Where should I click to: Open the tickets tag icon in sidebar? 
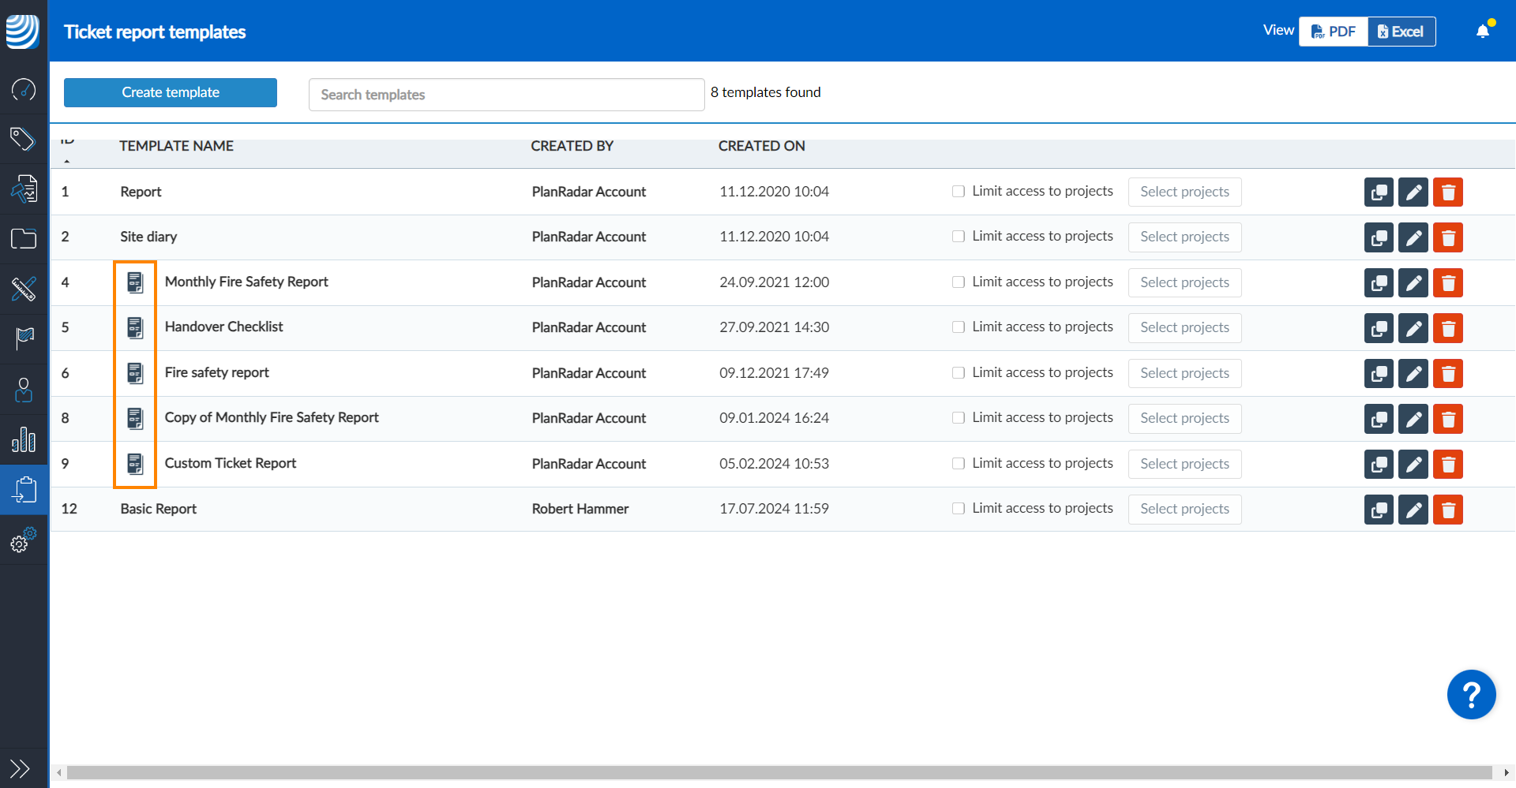[x=24, y=139]
